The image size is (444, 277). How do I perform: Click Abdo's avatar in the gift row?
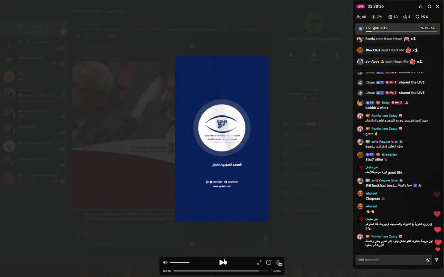360,62
